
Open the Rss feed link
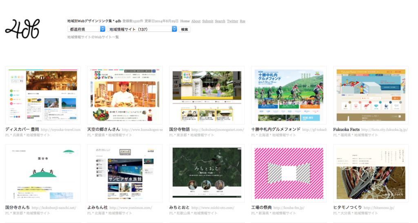242,21
